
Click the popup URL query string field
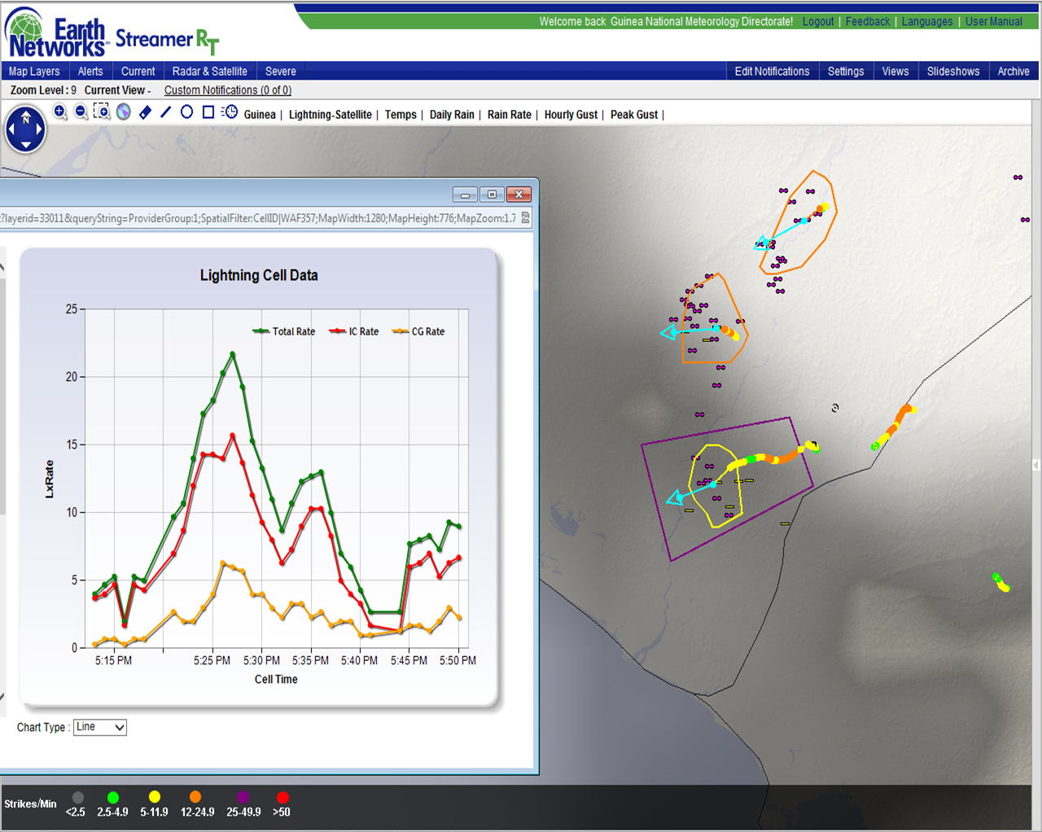tap(258, 218)
